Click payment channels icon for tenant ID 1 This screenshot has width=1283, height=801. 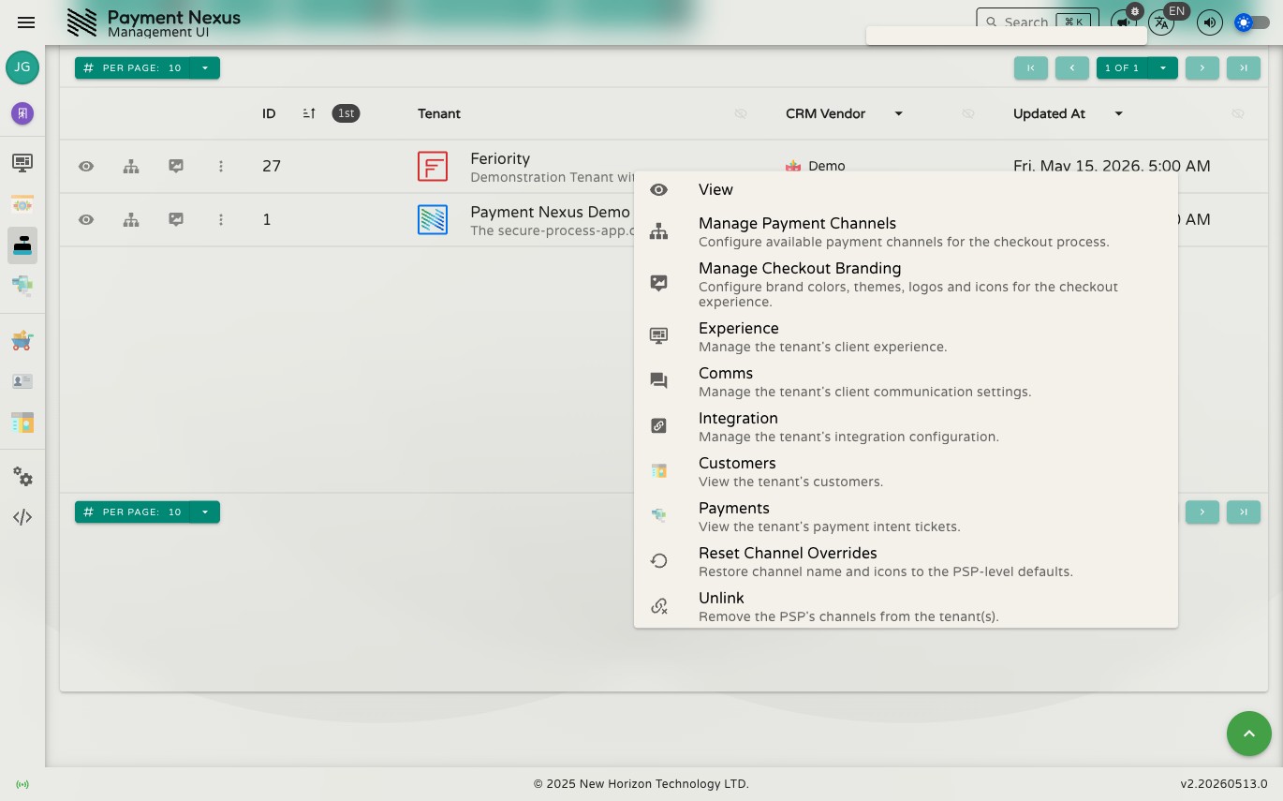click(131, 219)
